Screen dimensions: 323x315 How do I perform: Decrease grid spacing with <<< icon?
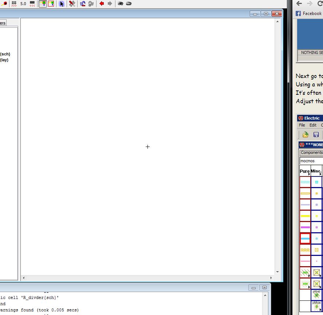pos(32,4)
